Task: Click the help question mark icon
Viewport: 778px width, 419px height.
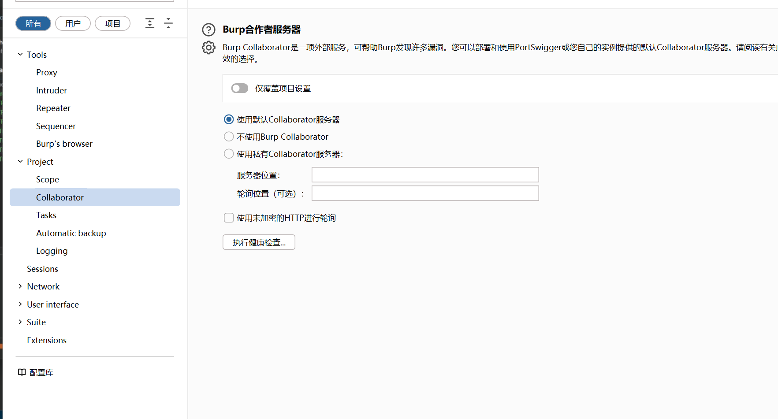Action: point(208,30)
